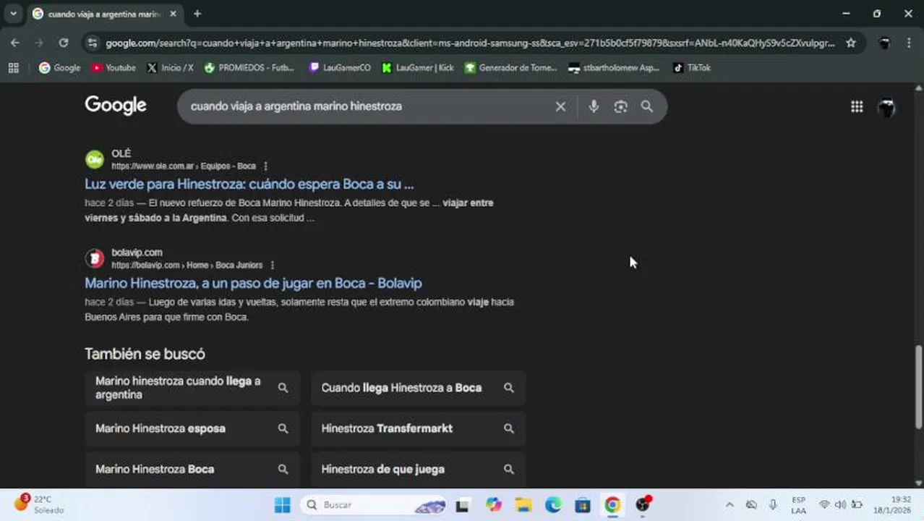Open File Explorer from the taskbar
The image size is (924, 521).
(523, 505)
